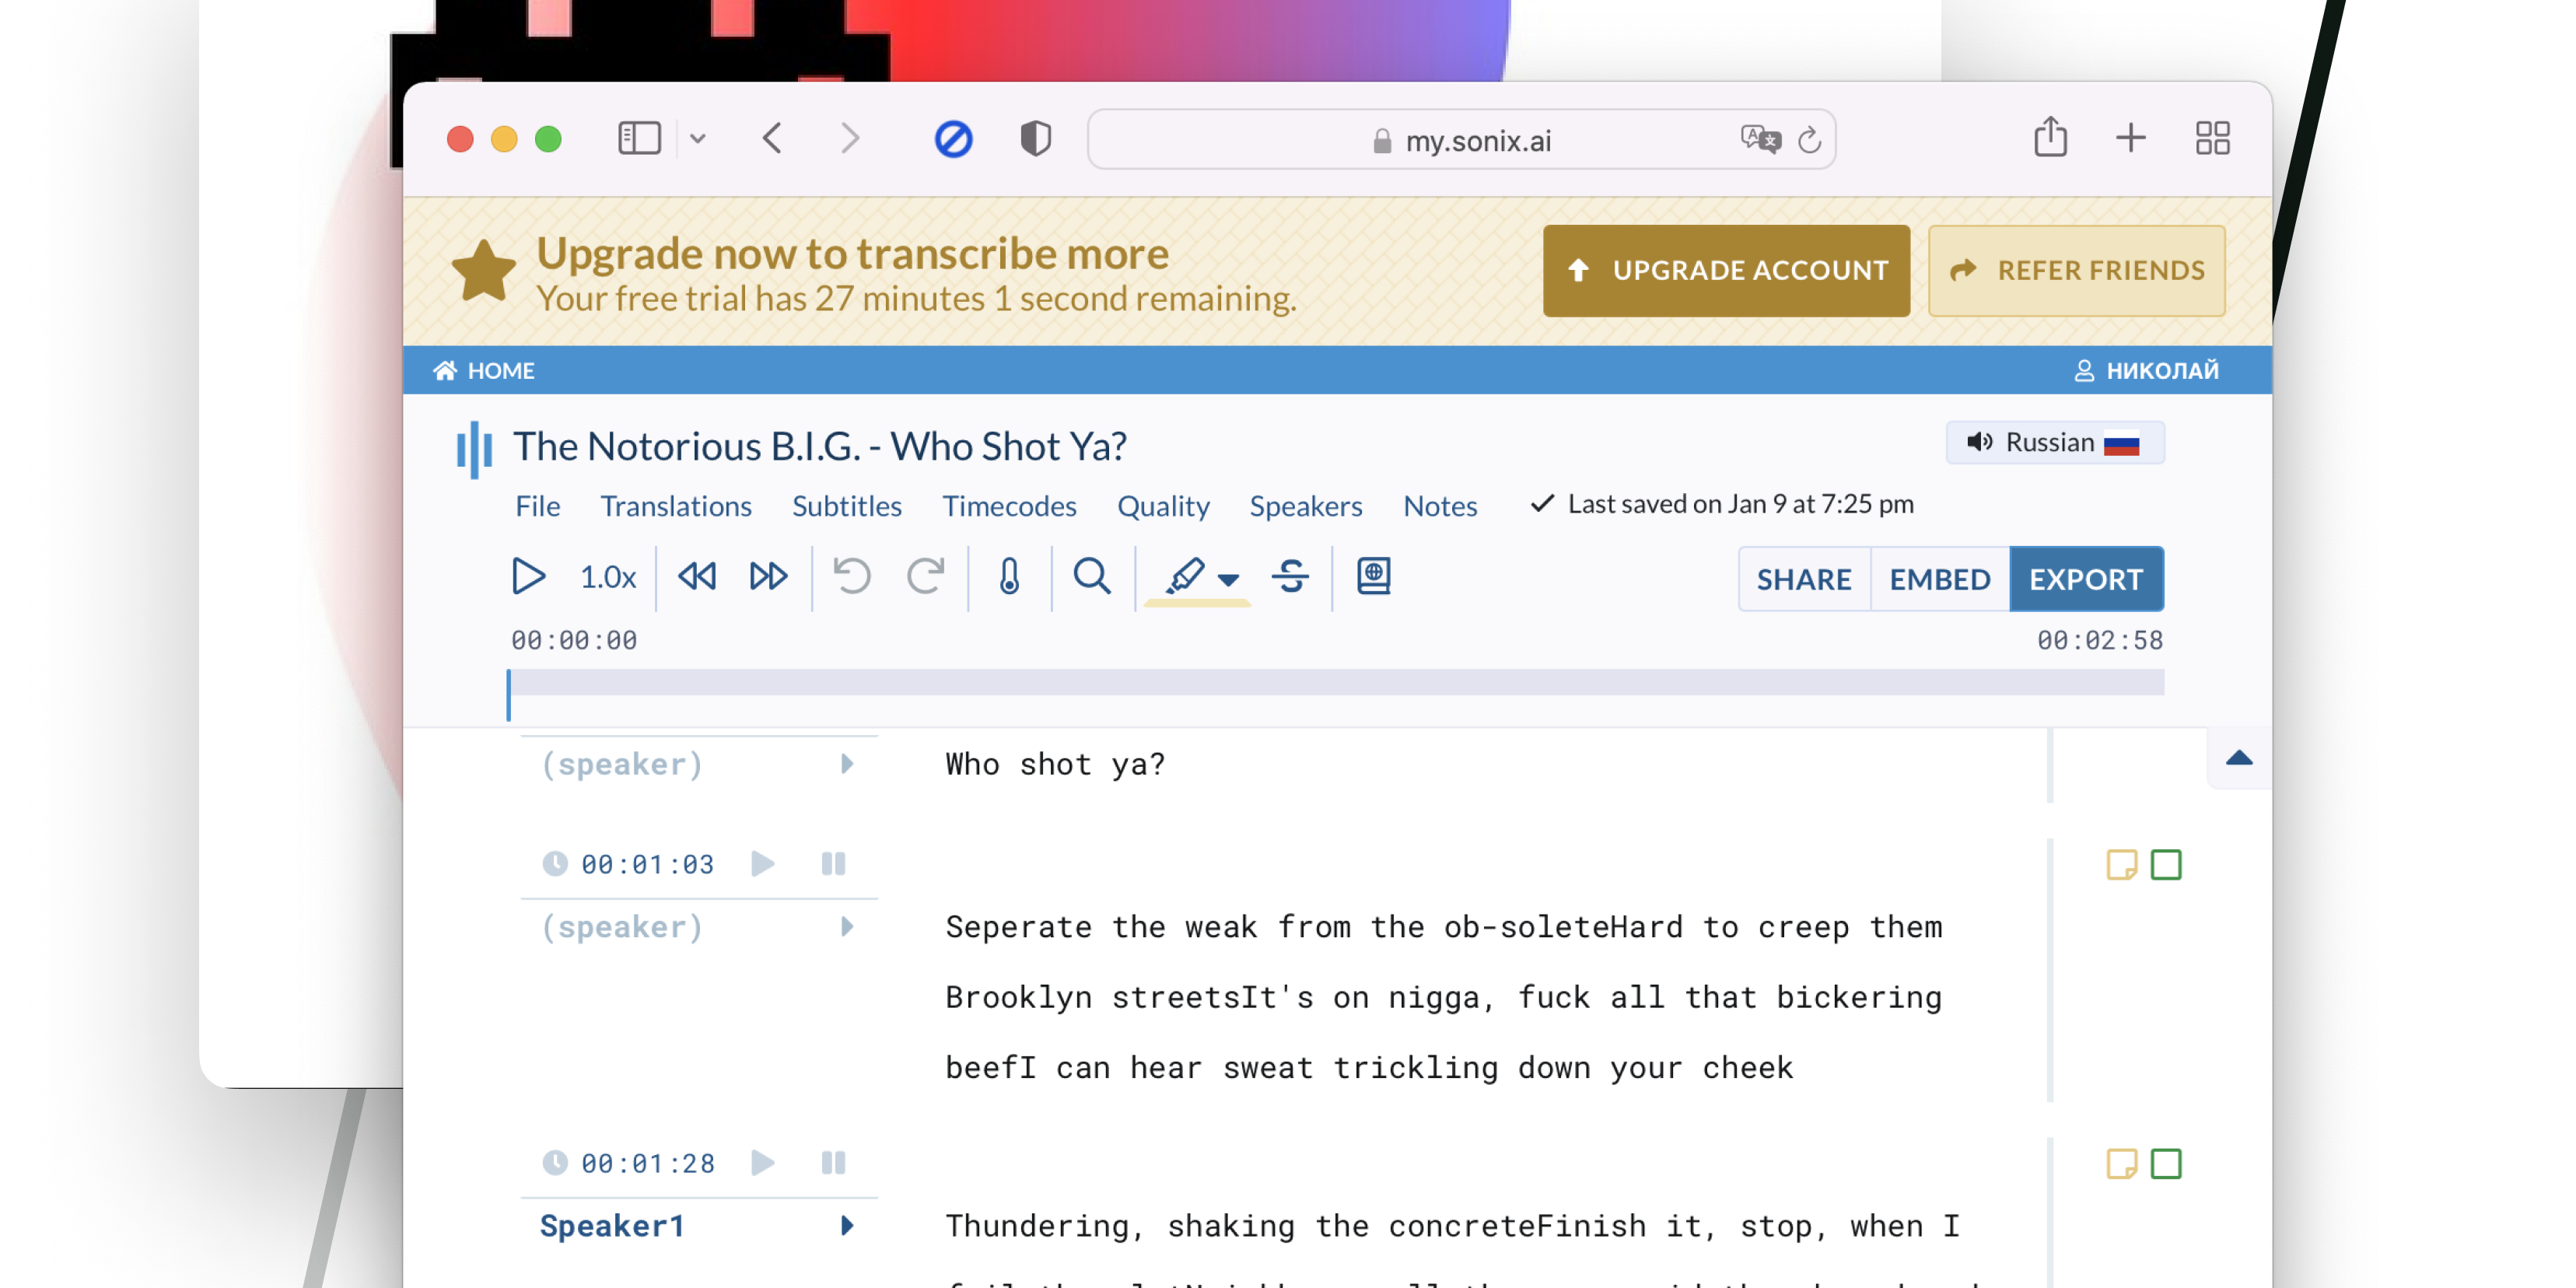Click the audio progress timeline bar
The height and width of the screenshot is (1288, 2576).
tap(1335, 683)
